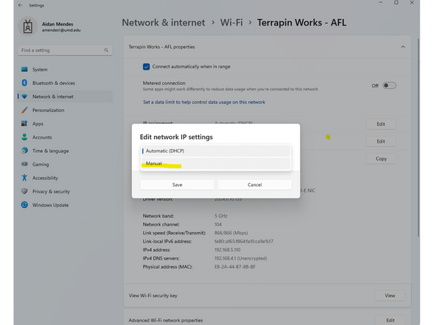Click Network channel value 104
The image size is (434, 325).
tap(218, 225)
